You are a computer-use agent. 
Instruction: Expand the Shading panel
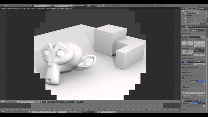183,70
